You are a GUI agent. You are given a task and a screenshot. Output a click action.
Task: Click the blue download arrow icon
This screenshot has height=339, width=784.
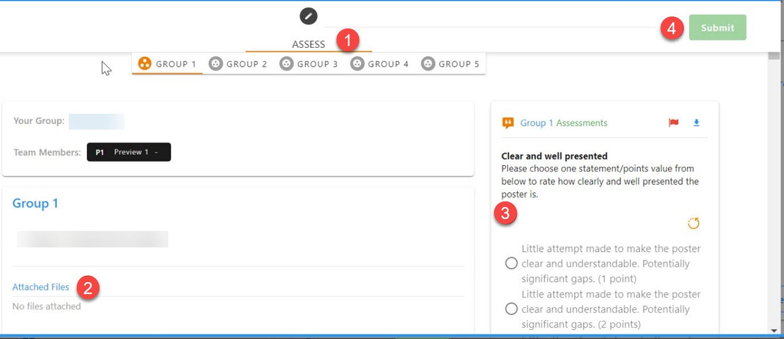pos(696,123)
